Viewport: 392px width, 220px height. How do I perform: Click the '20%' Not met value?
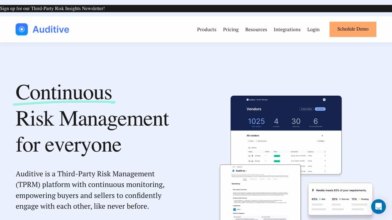334,199
